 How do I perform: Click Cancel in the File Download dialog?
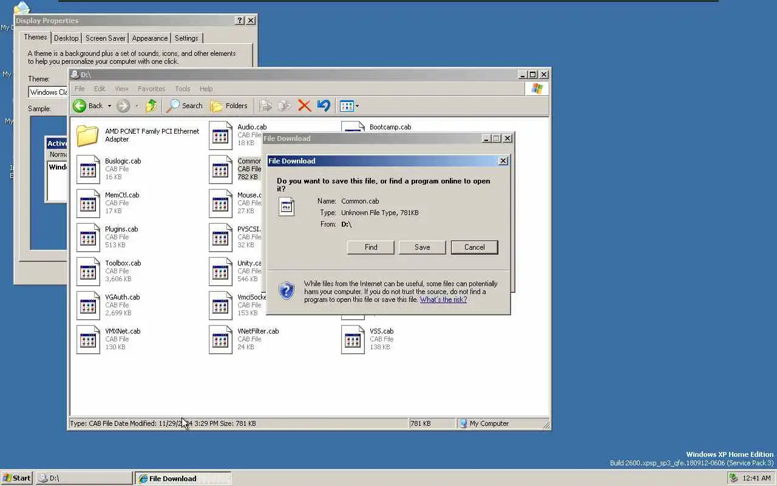[475, 247]
